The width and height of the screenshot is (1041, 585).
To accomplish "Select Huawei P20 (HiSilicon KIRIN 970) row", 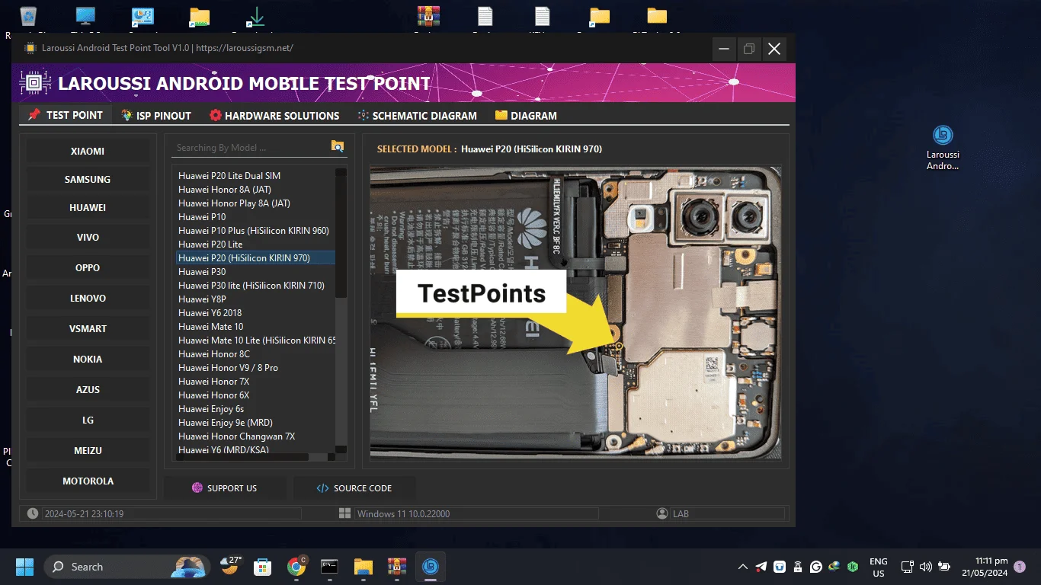I will (x=255, y=257).
